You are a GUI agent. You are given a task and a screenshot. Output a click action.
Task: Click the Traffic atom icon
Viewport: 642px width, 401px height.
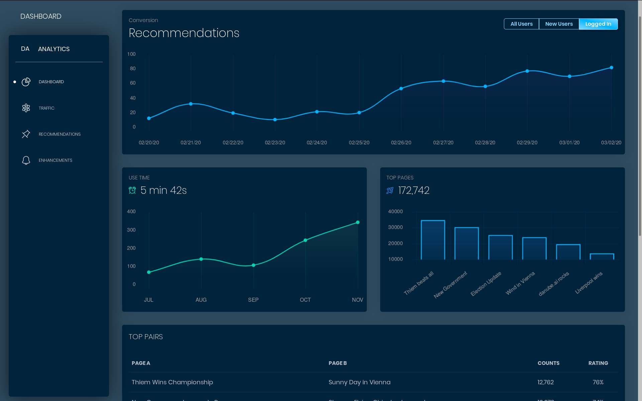(x=26, y=108)
